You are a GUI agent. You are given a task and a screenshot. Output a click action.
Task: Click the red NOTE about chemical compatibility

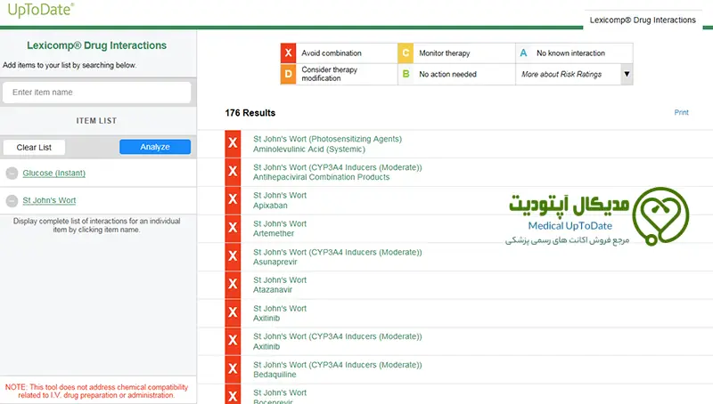pos(96,392)
